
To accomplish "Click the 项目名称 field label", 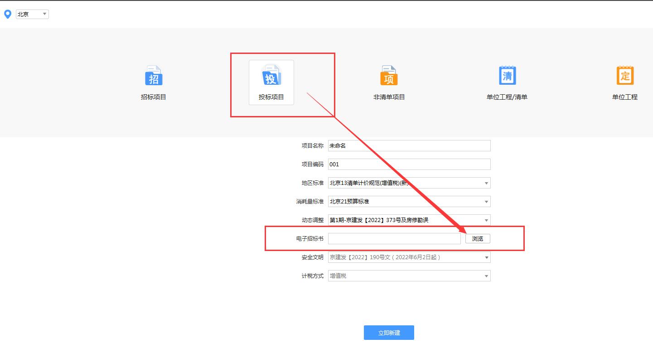I will coord(313,146).
